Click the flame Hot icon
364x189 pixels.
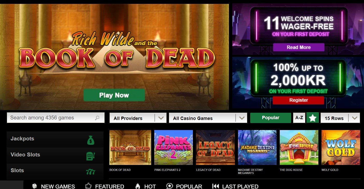click(138, 186)
